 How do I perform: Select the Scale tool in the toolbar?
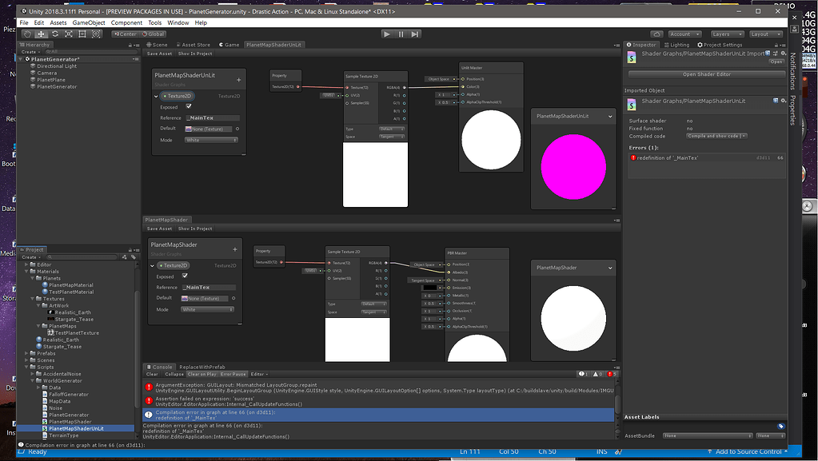69,34
